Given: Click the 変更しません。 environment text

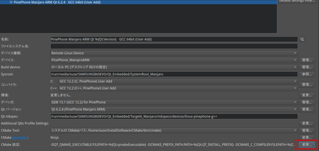Looking at the screenshot, I should pyautogui.click(x=61, y=95).
